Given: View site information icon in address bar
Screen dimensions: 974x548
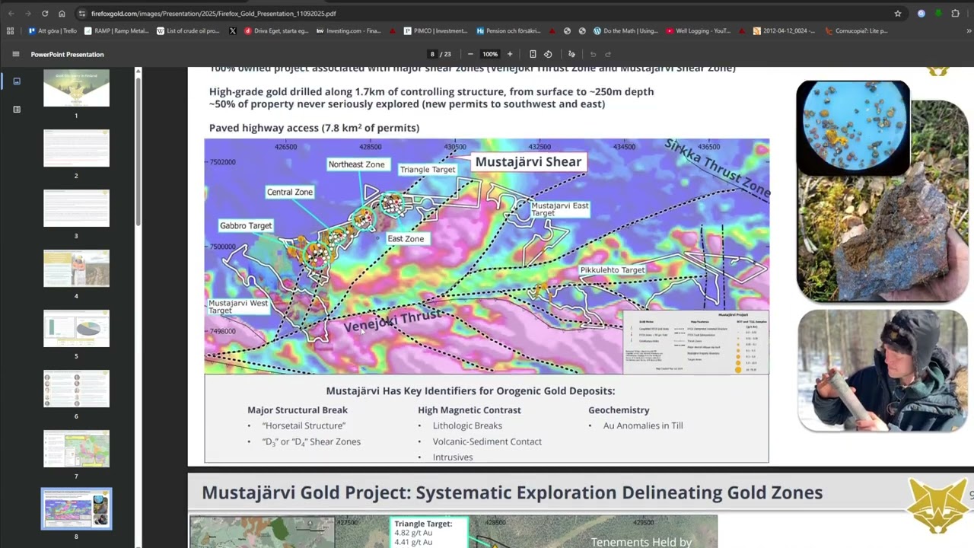Looking at the screenshot, I should pos(82,13).
